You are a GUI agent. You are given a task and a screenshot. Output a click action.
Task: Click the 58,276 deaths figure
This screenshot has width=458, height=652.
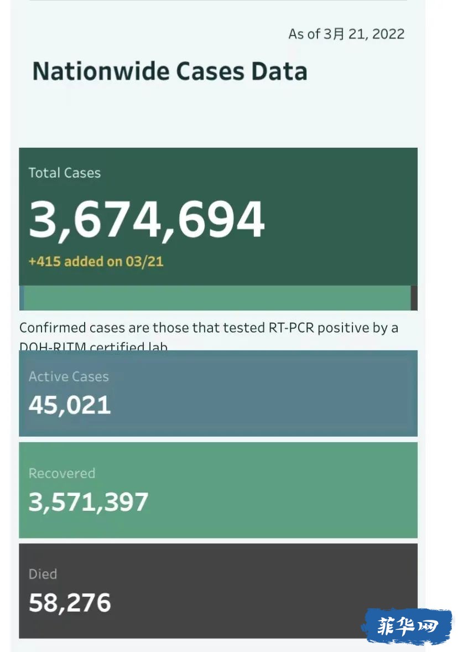pos(69,602)
